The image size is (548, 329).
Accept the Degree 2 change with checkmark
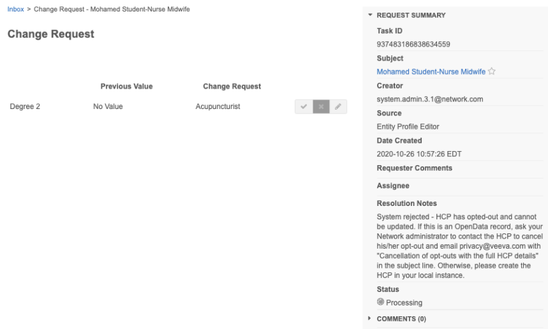[304, 107]
